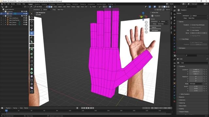The height and width of the screenshot is (117, 209).
Task: Select the Spin tool
Action: click(32, 73)
